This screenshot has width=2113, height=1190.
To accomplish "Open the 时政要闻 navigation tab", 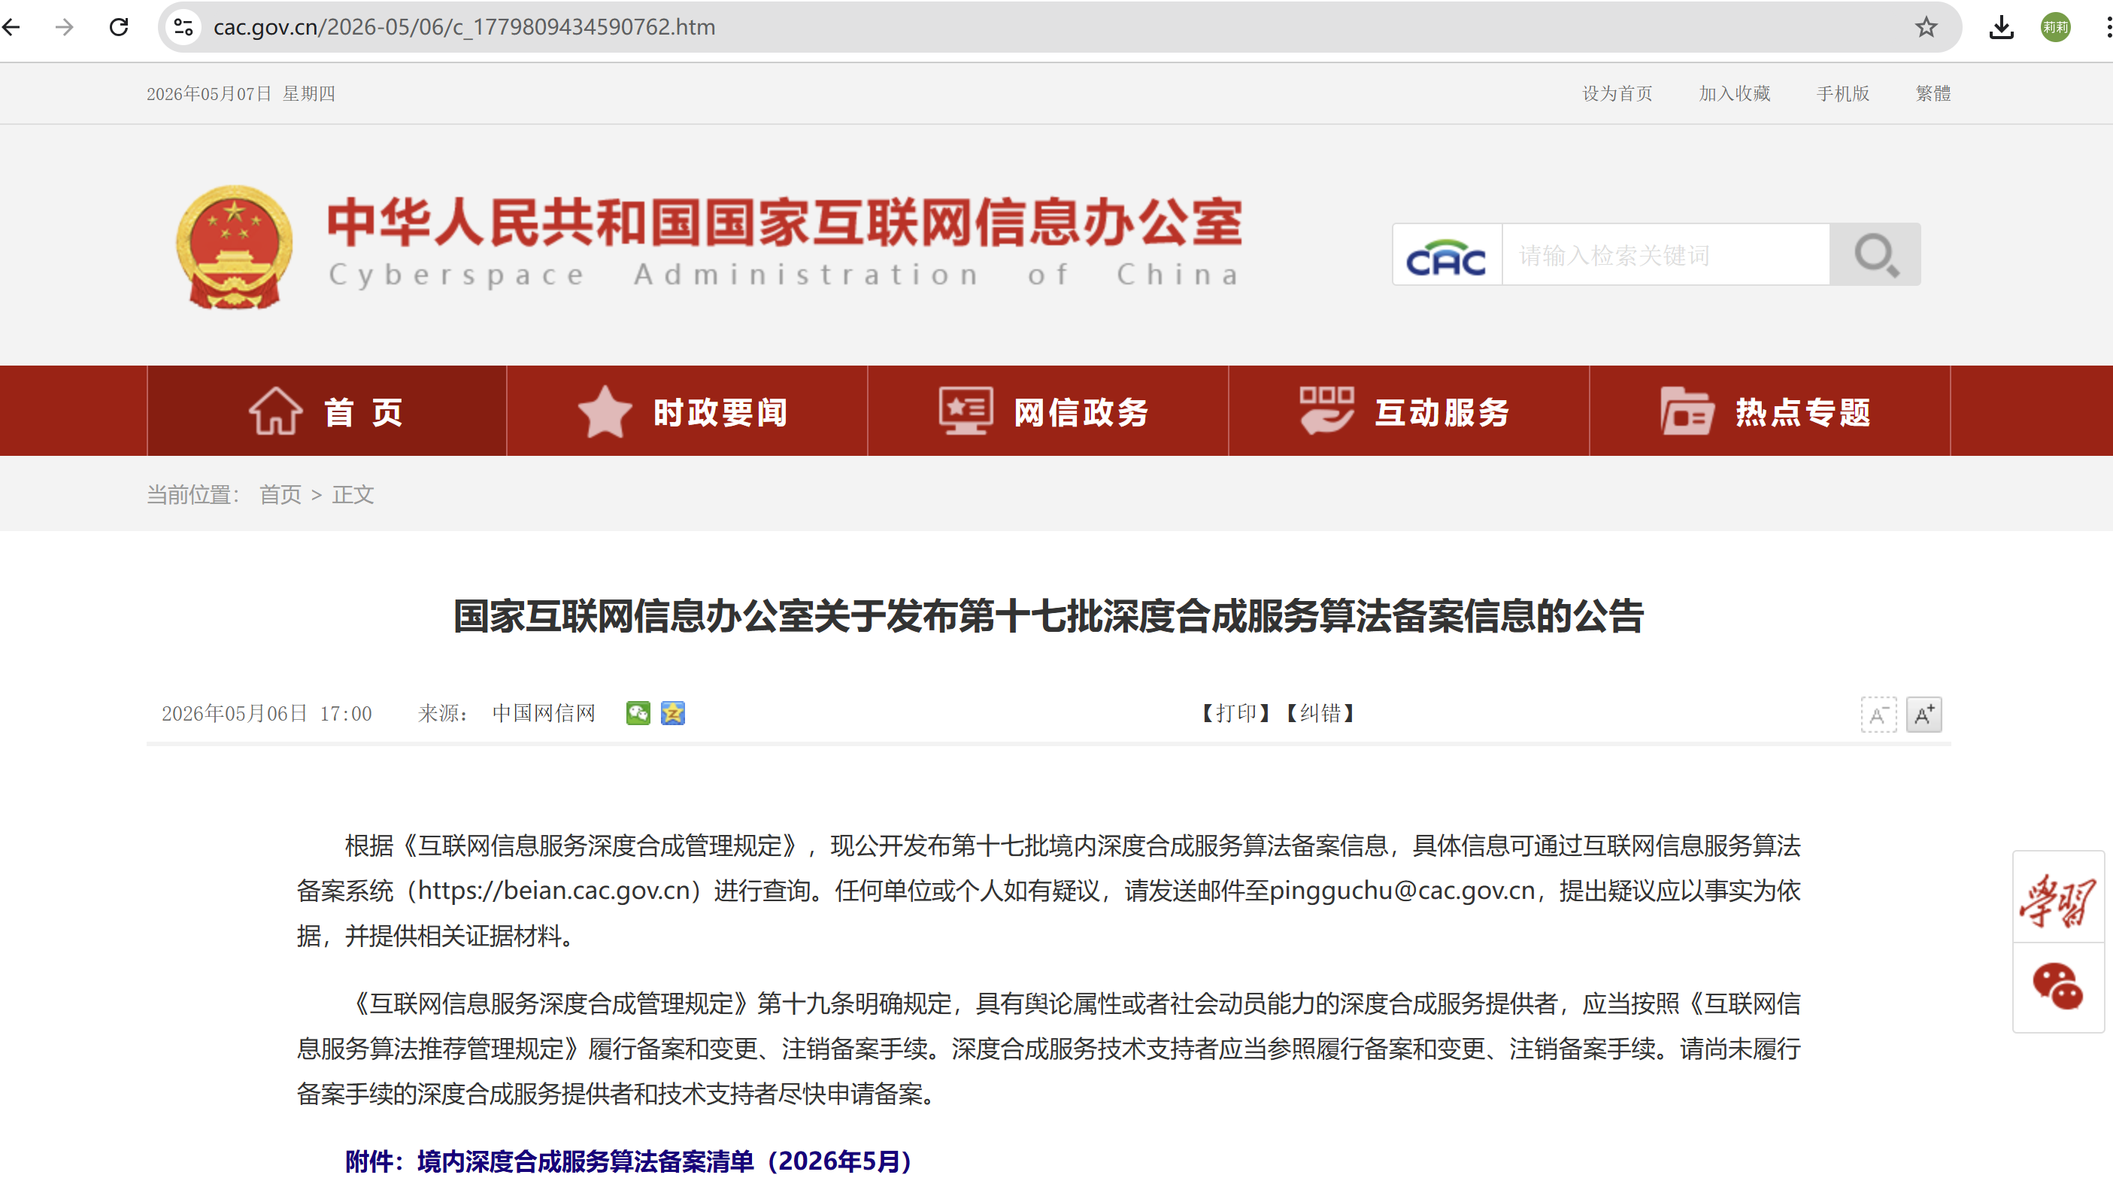I will [687, 411].
